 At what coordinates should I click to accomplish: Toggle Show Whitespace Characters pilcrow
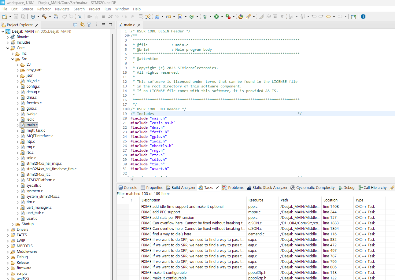[282, 17]
